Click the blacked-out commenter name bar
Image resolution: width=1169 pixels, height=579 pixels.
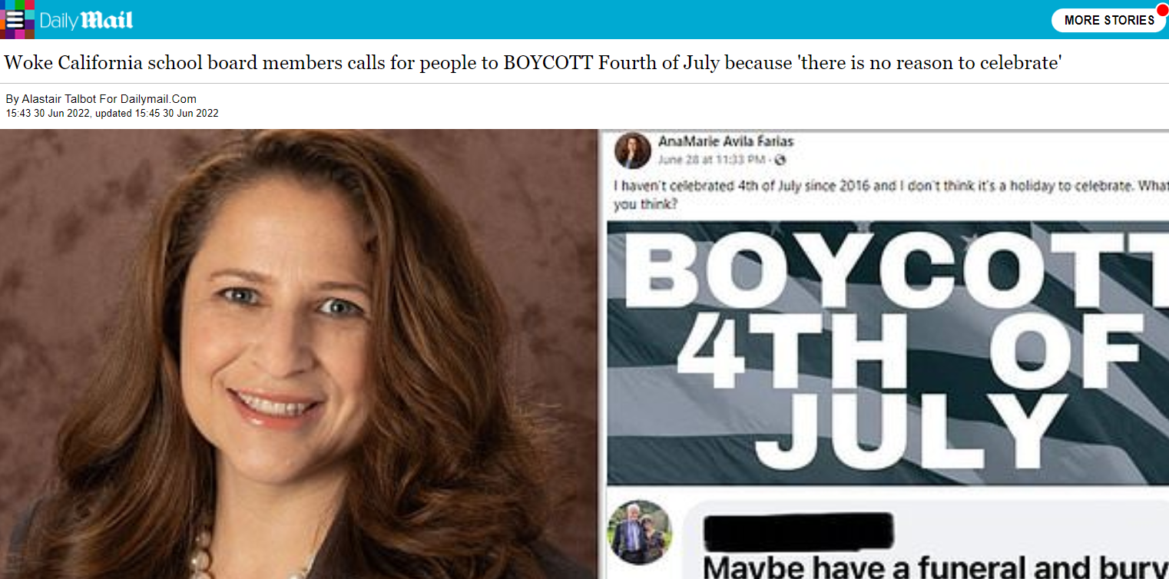[799, 531]
